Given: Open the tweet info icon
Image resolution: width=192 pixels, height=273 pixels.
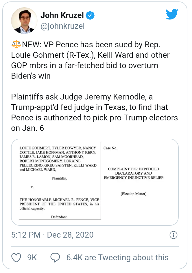Looking at the screenshot, I should click(173, 235).
